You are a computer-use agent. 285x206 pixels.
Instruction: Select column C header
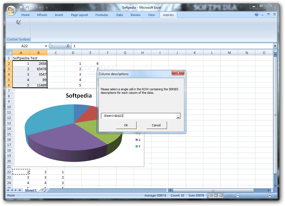tap(56, 53)
